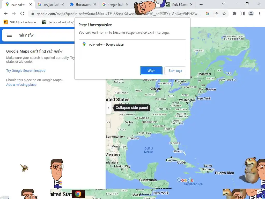265x199 pixels.
Task: Close the 'ralr nsfw' tab
Action: pyautogui.click(x=31, y=5)
